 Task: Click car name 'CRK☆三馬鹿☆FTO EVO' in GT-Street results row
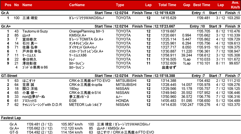point(90,81)
